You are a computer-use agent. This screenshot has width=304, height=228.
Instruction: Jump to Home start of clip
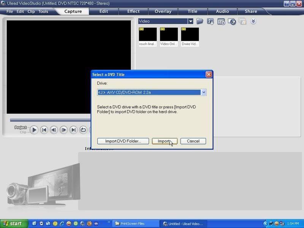click(44, 130)
